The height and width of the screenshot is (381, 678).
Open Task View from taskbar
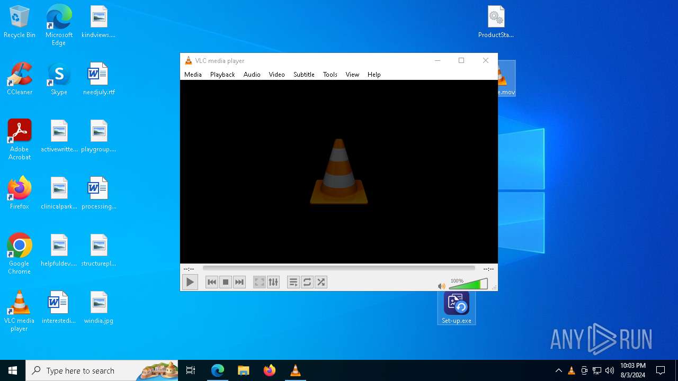tap(191, 370)
